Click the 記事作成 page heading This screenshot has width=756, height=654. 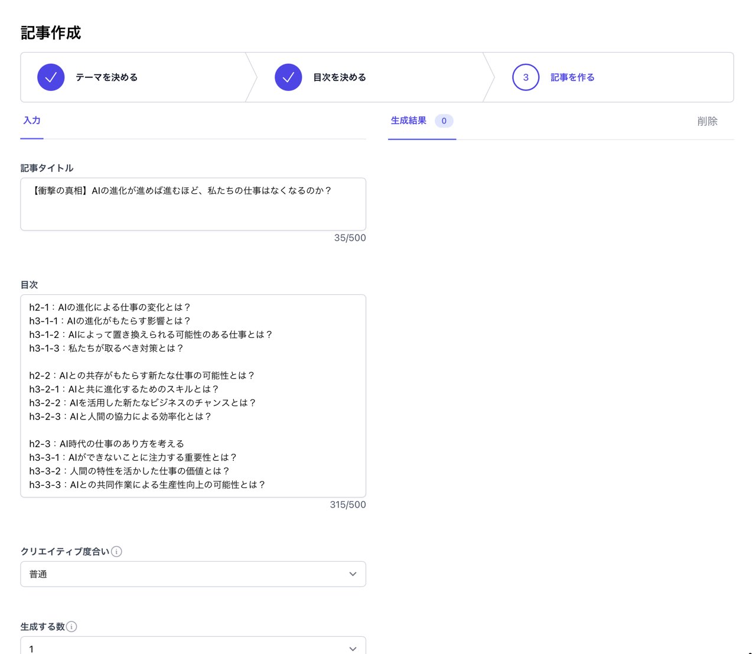(x=51, y=33)
